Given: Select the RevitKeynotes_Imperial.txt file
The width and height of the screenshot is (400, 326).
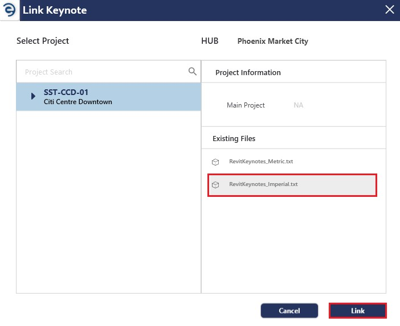Looking at the screenshot, I should pos(292,185).
